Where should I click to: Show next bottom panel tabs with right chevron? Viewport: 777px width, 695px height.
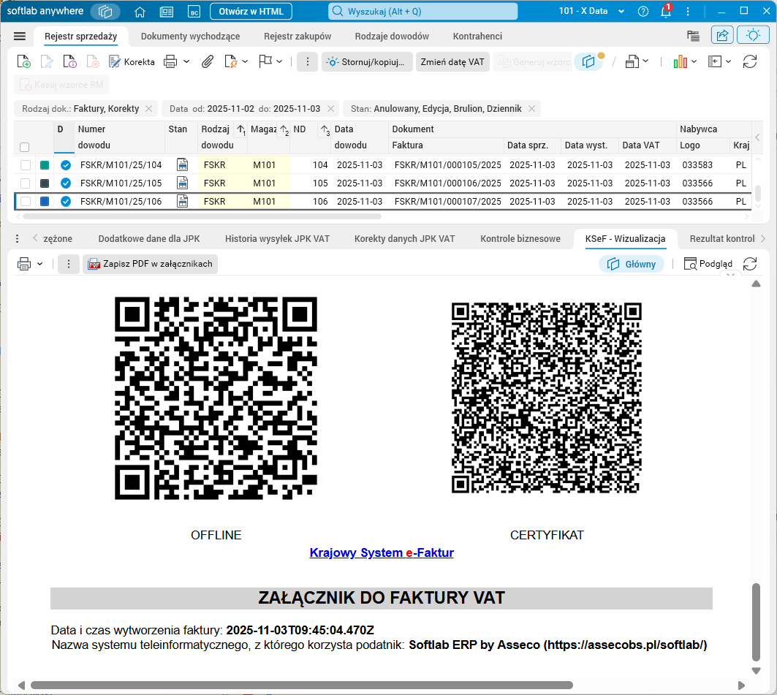tap(763, 239)
